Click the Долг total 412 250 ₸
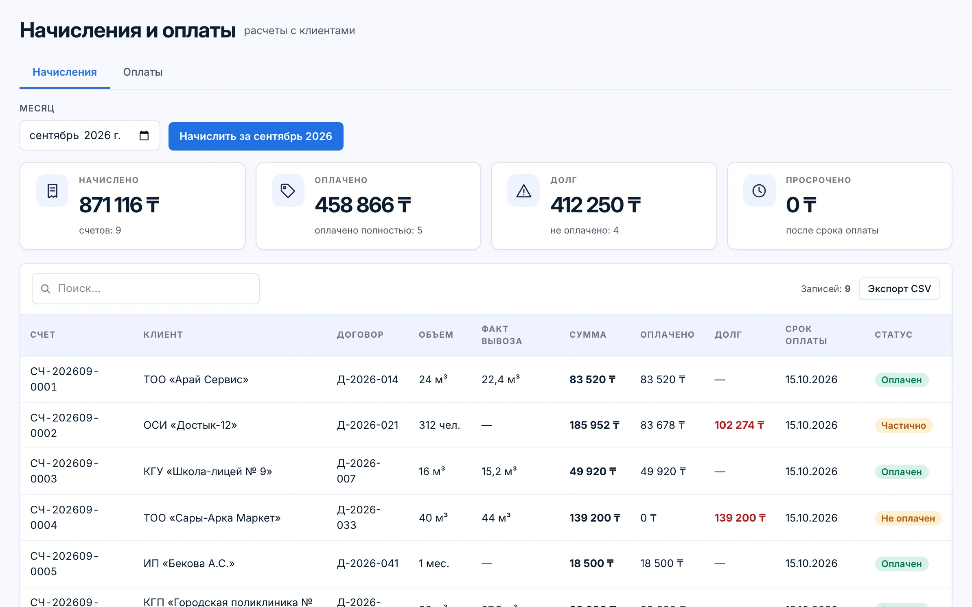 pos(595,205)
